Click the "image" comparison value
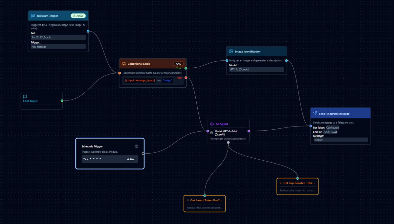The width and height of the screenshot is (394, 224). pyautogui.click(x=167, y=80)
